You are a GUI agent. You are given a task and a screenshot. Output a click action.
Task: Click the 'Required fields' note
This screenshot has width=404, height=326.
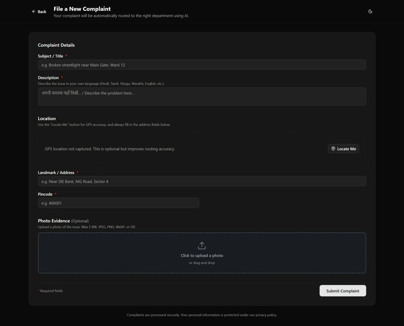51,291
